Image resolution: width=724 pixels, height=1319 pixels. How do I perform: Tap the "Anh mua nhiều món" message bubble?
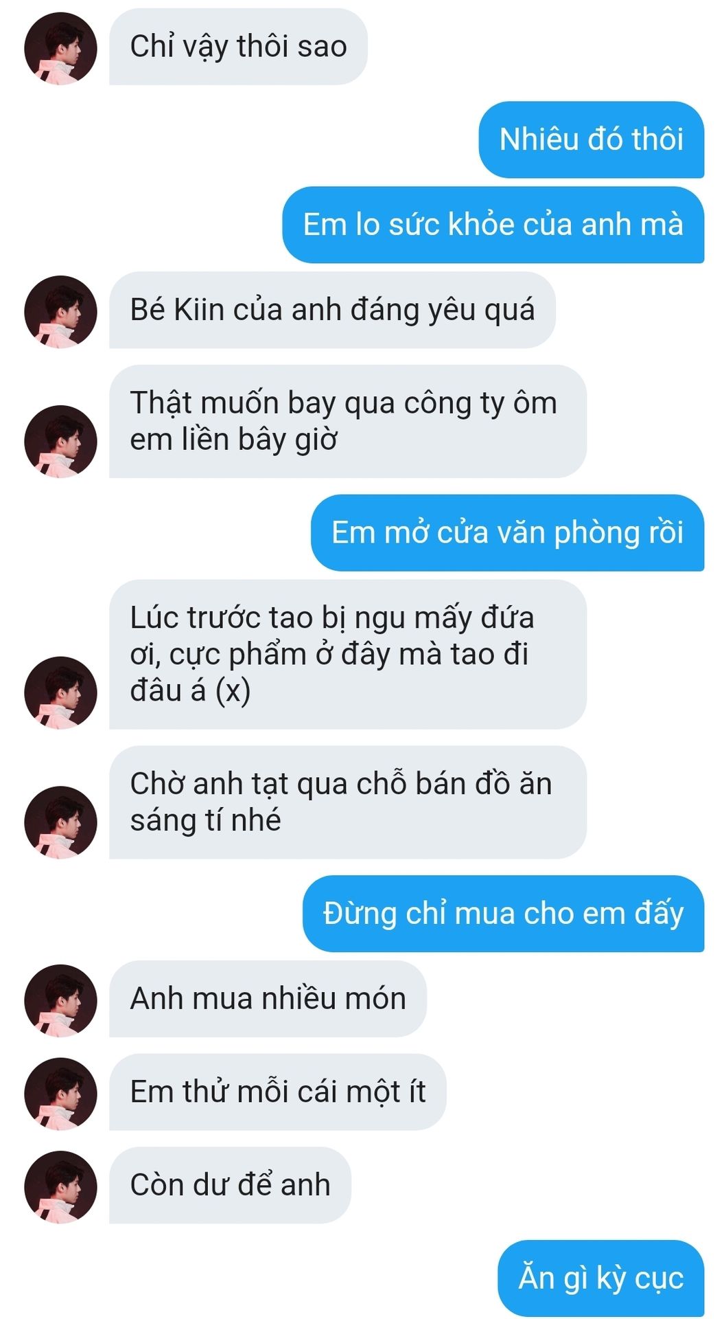point(268,999)
